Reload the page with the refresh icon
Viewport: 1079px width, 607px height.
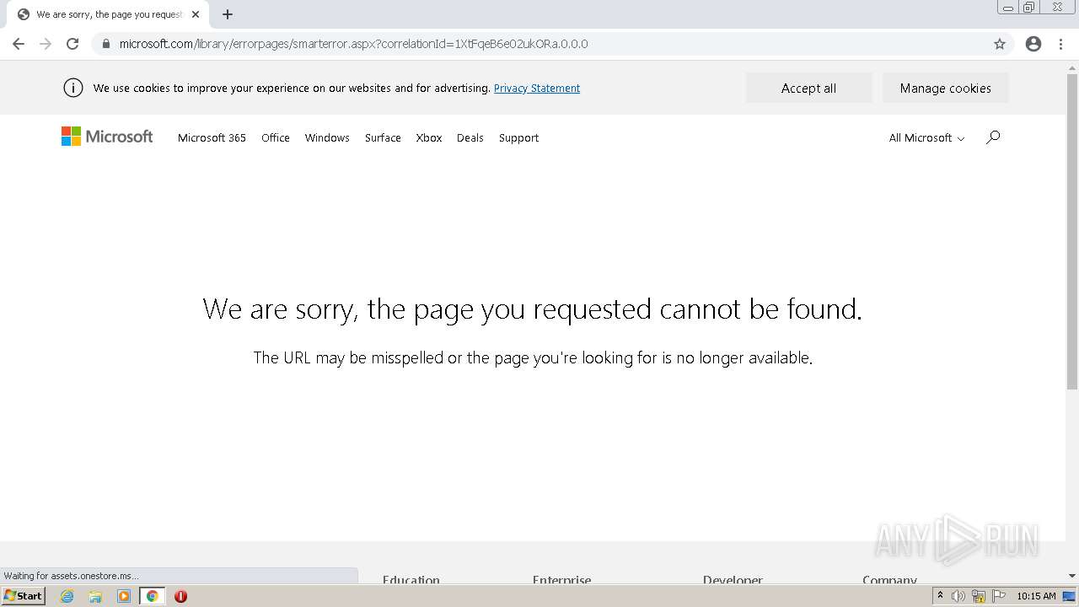(x=72, y=44)
